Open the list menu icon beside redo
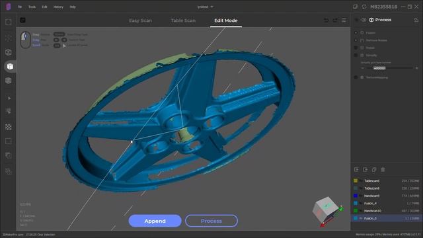 tap(344, 20)
